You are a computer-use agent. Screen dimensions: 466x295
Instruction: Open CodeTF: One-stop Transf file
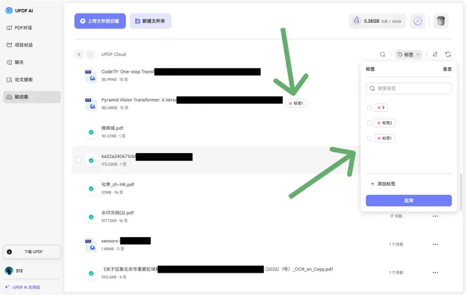[128, 72]
